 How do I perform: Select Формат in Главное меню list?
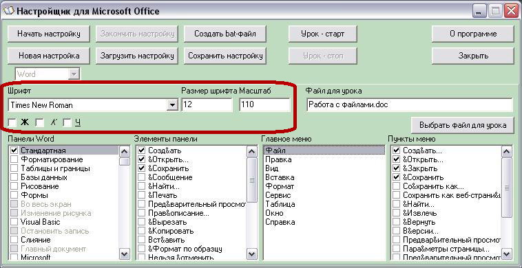click(x=324, y=186)
